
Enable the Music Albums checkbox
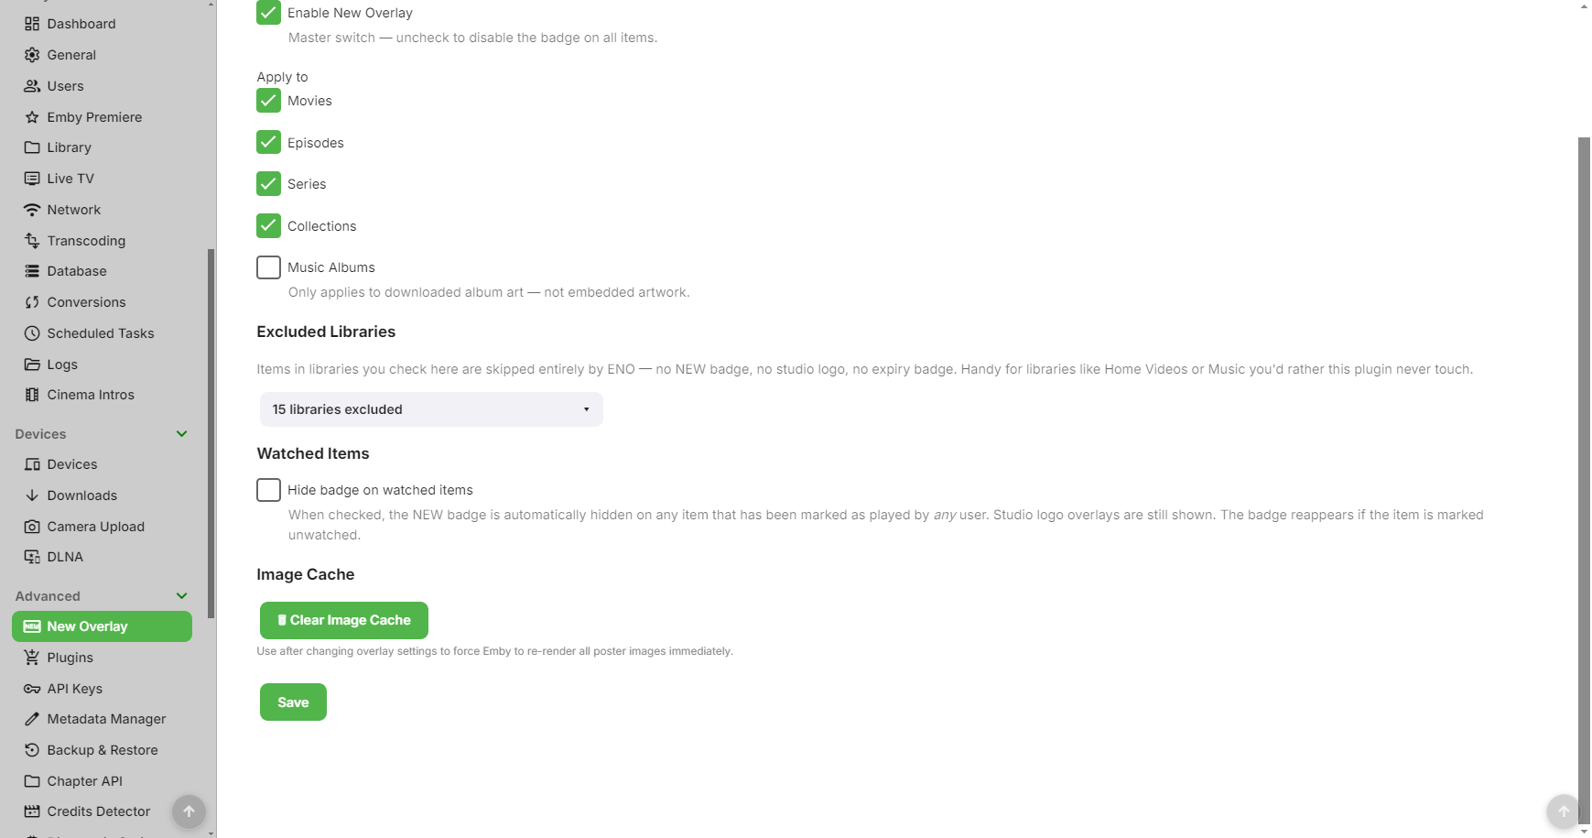point(268,267)
